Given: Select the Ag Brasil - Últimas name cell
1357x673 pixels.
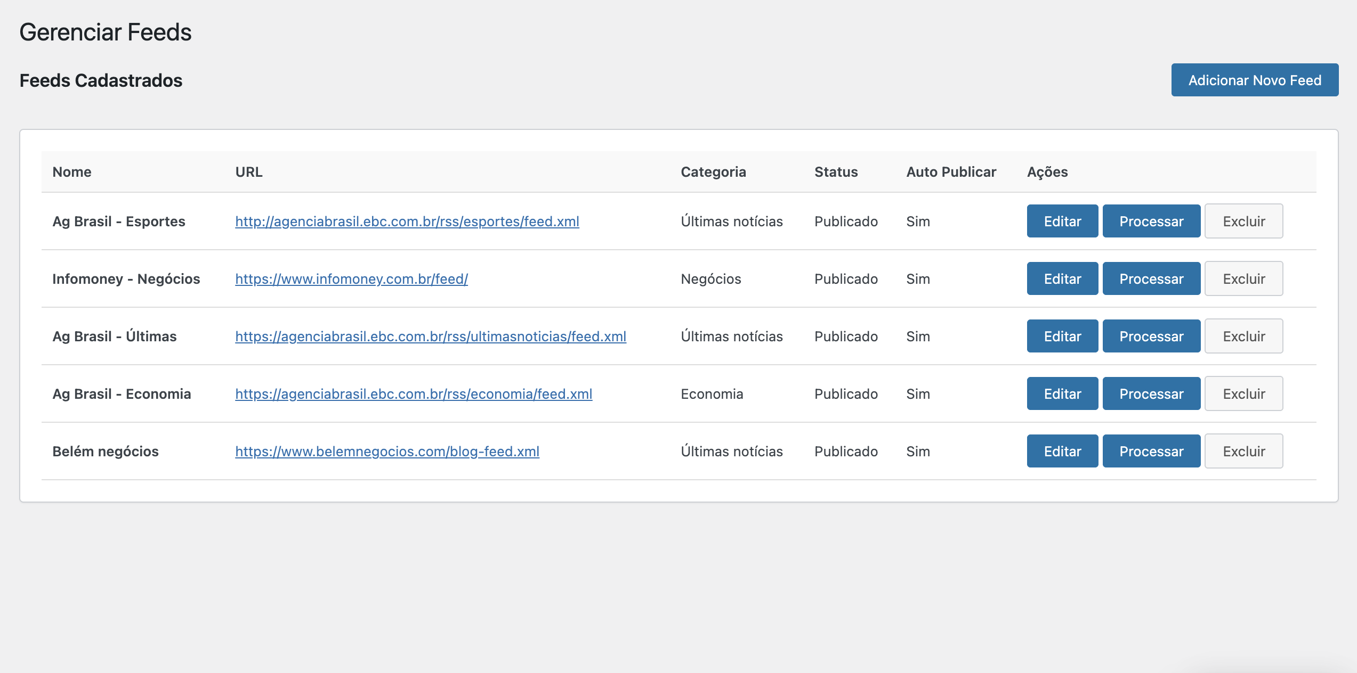Looking at the screenshot, I should [x=115, y=336].
